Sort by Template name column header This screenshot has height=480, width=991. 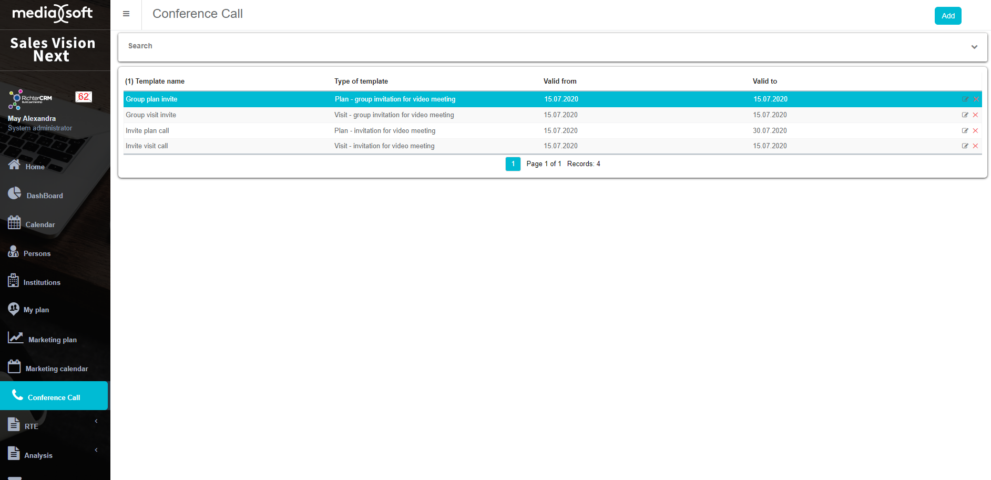point(159,81)
